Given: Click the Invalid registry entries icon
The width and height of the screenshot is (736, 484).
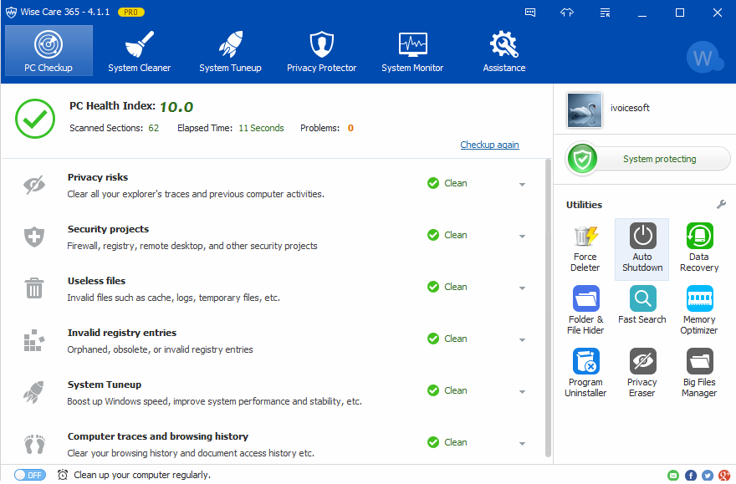Looking at the screenshot, I should (34, 340).
